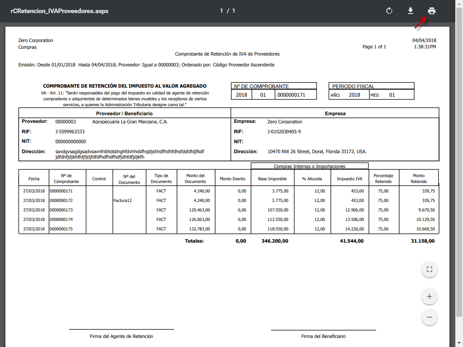
Task: Click the total Monto Retenido 31.158,00
Action: pos(423,241)
